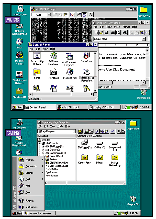The height and width of the screenshot is (219, 156).
Task: Open the Date/Time icon in Control Panel
Action: pos(86,57)
